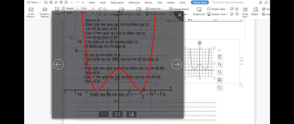Click the Print Preview icon
The width and height of the screenshot is (294, 124).
[66, 2]
